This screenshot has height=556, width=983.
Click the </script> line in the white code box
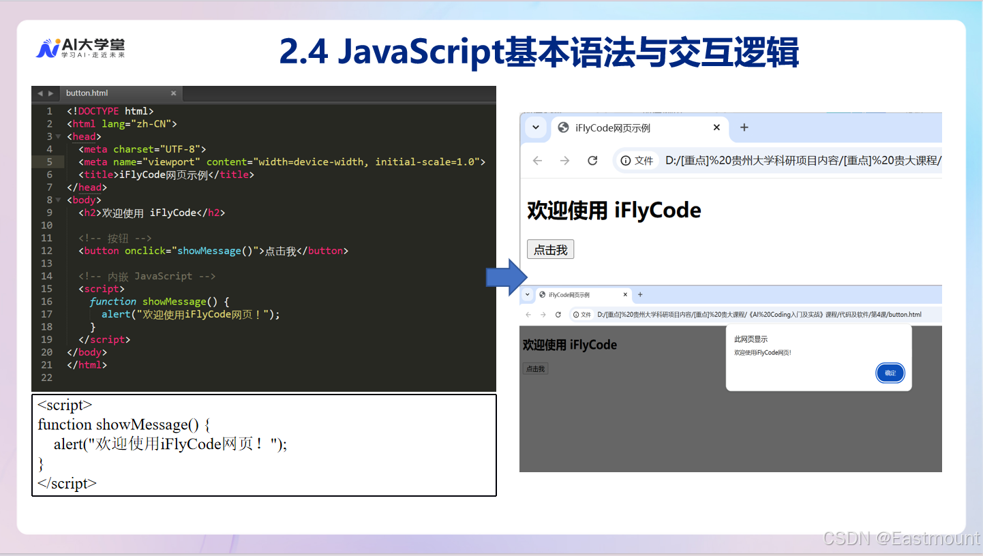tap(67, 484)
